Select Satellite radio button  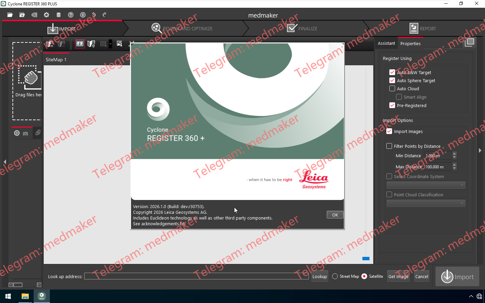point(364,276)
